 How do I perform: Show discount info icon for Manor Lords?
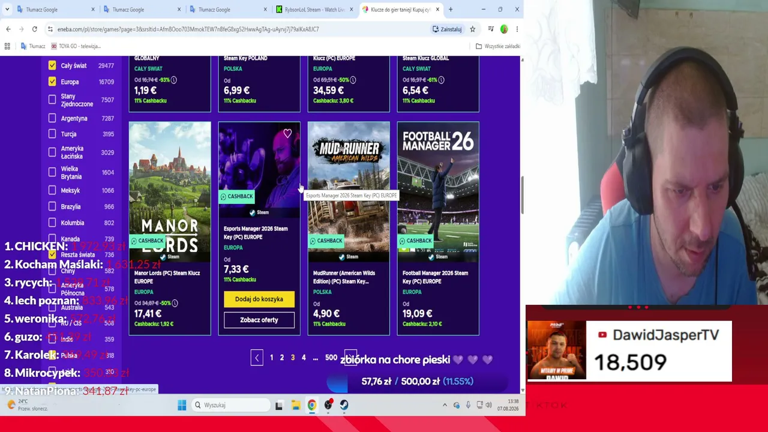click(x=174, y=303)
